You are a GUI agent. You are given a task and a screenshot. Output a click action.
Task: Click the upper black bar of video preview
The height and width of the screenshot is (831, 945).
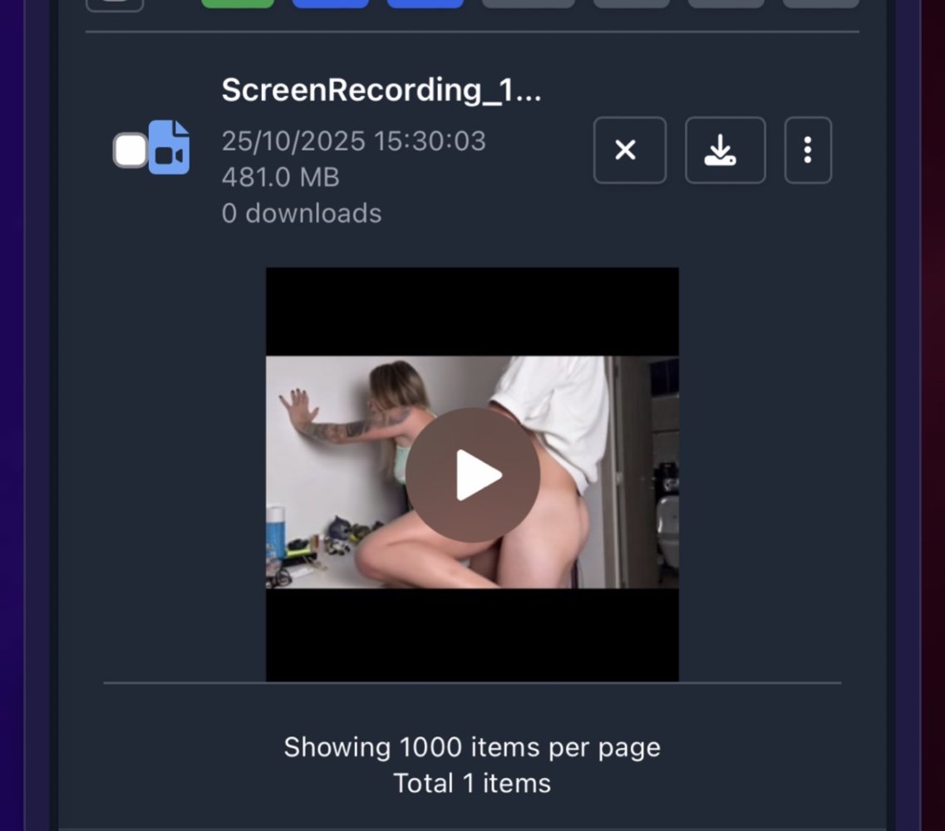[x=472, y=312]
